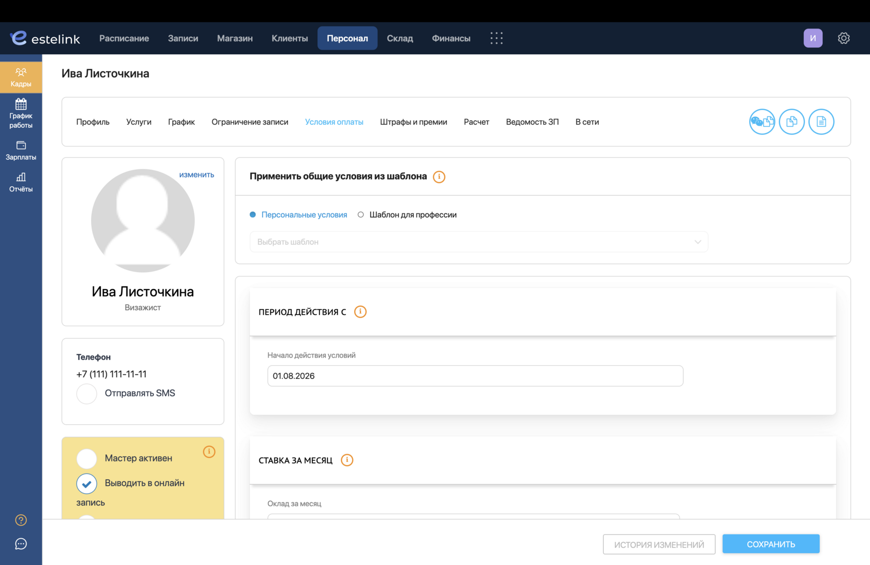The width and height of the screenshot is (870, 565).
Task: Enable the Мастер активен checkbox
Action: (86, 458)
